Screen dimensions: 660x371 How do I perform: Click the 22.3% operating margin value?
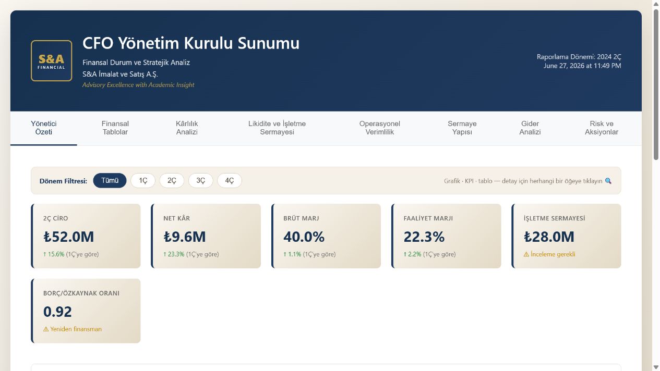tap(424, 237)
